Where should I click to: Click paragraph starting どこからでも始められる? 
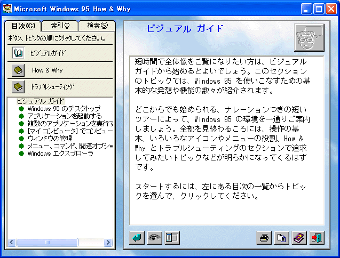pos(222,139)
